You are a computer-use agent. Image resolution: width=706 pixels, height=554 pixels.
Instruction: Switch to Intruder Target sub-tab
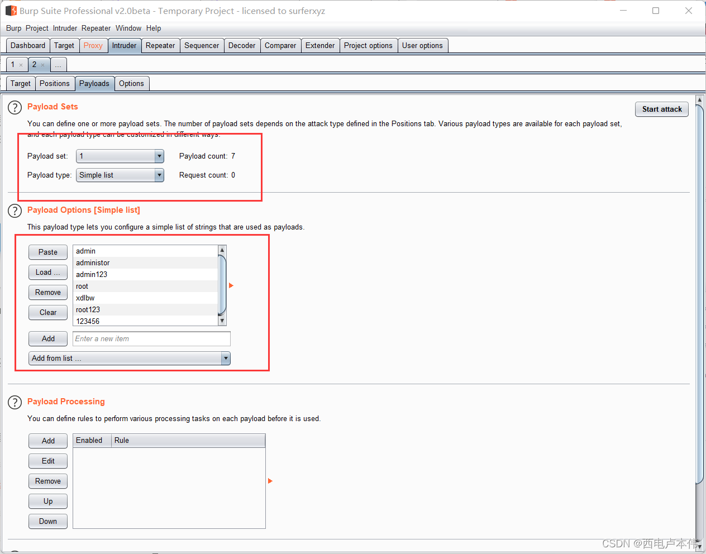(21, 84)
